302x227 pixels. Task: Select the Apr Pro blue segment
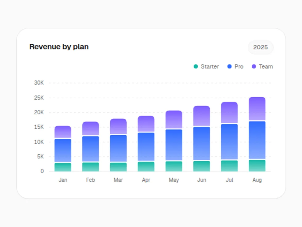click(146, 147)
